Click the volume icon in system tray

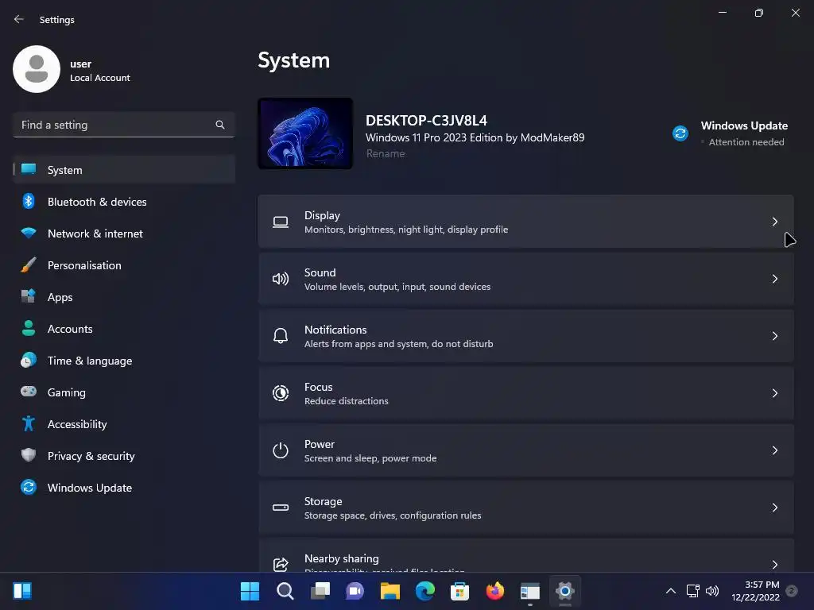tap(712, 591)
